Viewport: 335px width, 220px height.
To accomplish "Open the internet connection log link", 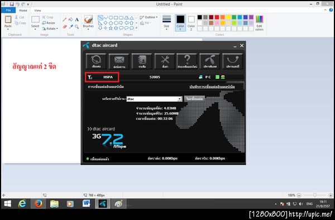I will click(x=212, y=87).
